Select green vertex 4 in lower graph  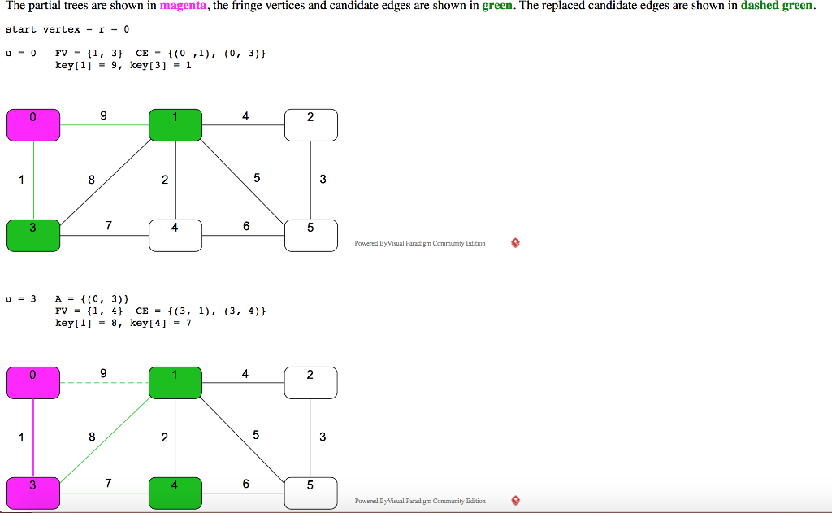pos(175,493)
